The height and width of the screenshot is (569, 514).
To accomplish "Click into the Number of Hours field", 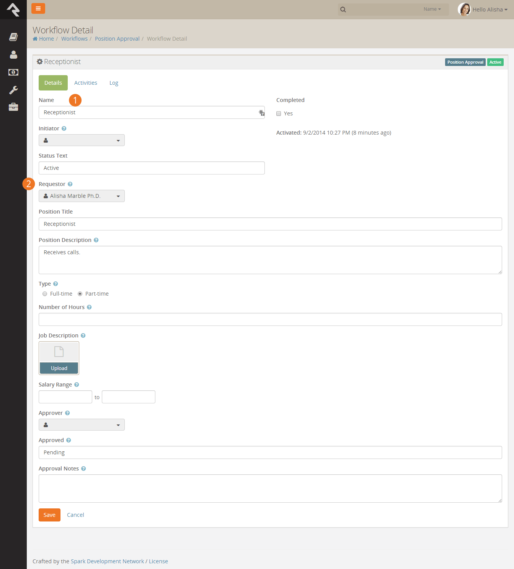I will [x=270, y=319].
